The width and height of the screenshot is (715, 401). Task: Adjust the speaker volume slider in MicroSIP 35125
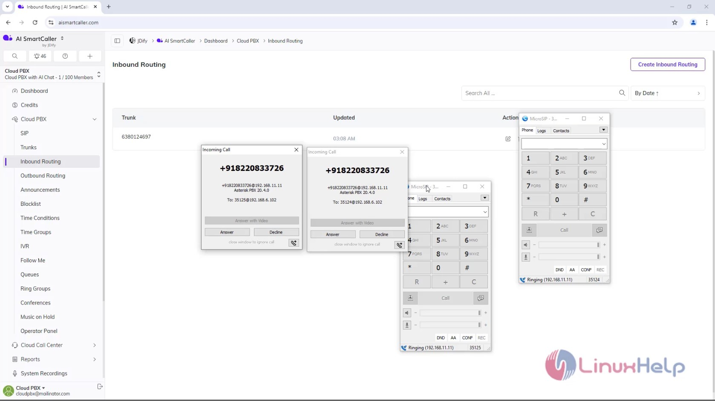pos(450,313)
